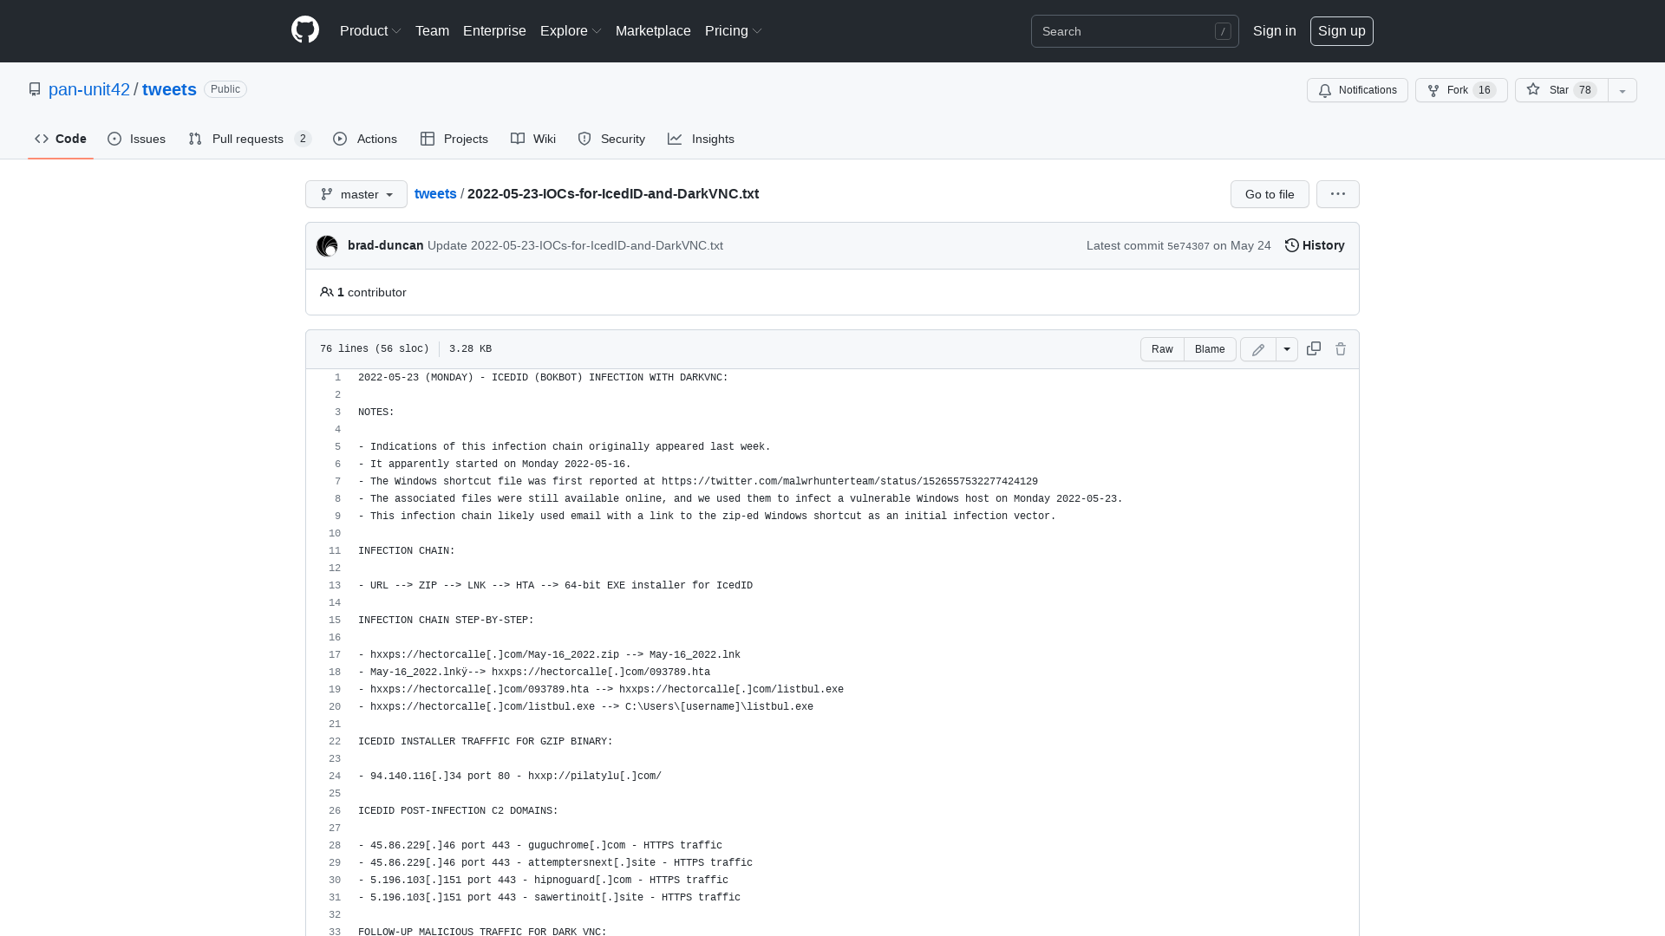Open the Blame view
This screenshot has width=1665, height=936.
coord(1210,349)
